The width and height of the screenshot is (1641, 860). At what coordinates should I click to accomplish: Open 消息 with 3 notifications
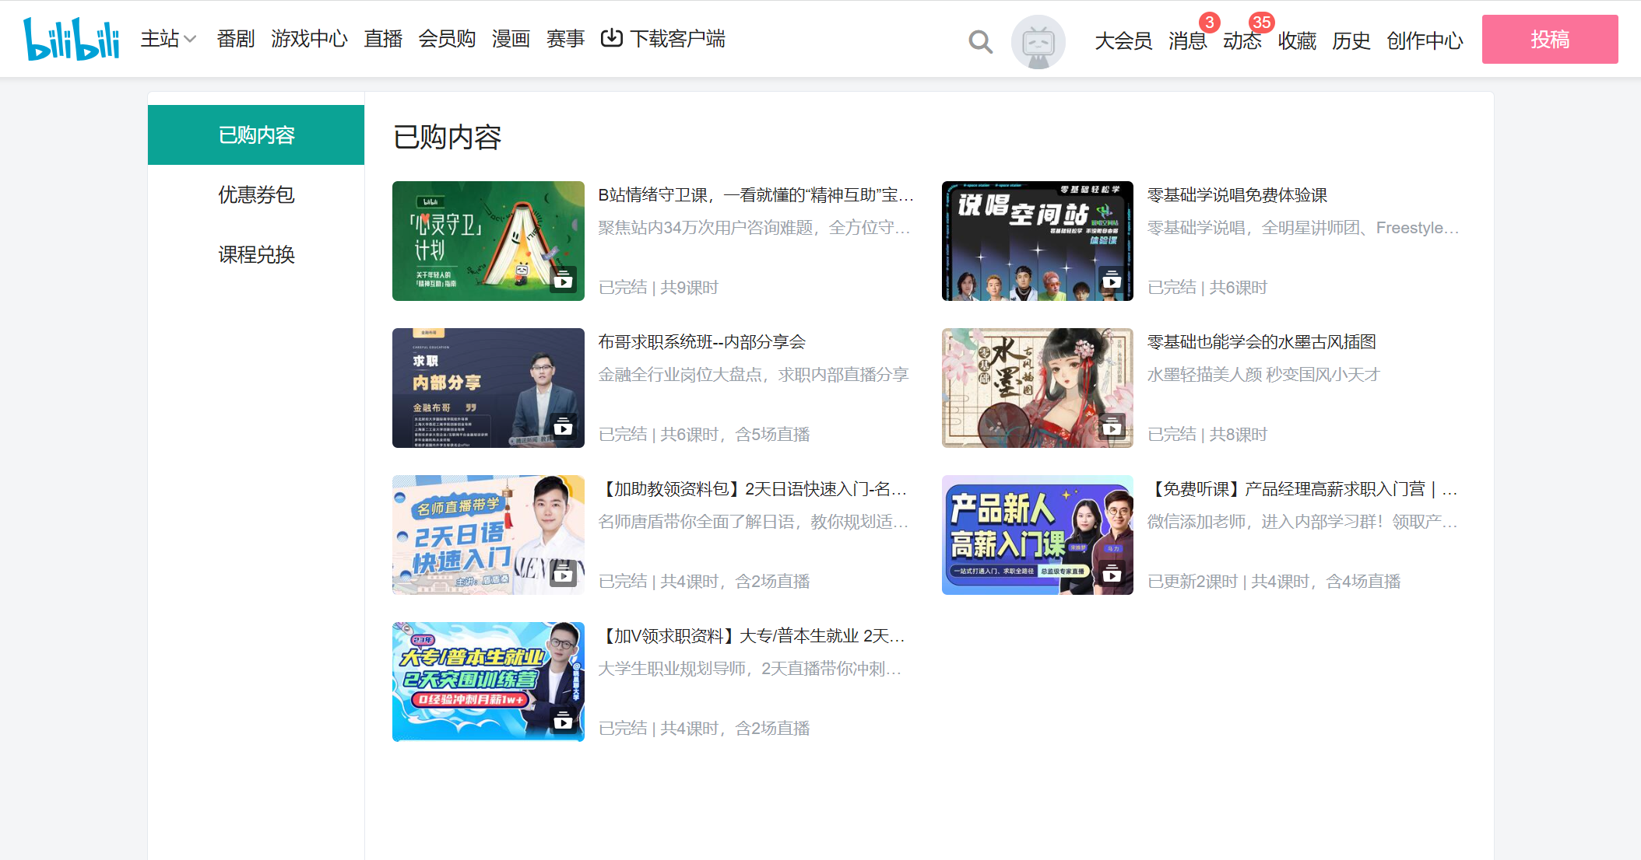coord(1187,40)
